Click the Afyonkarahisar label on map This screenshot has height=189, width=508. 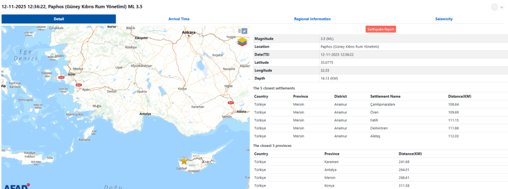141,66
